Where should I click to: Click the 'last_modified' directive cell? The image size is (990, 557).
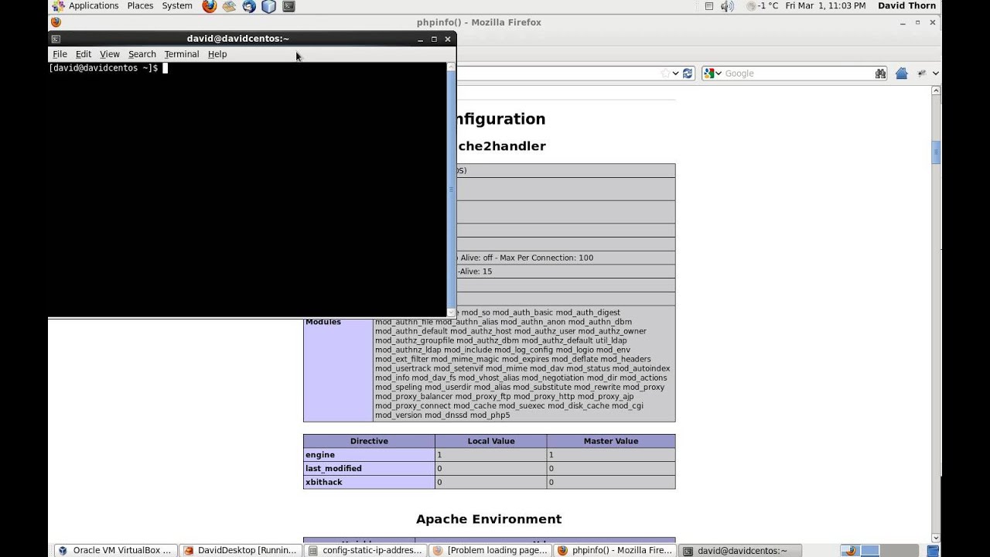coord(369,469)
